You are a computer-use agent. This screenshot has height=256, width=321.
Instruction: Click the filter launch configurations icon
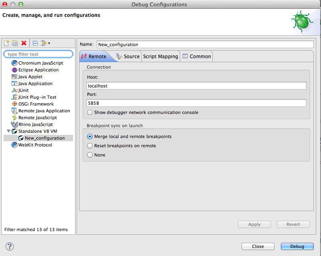pos(44,43)
